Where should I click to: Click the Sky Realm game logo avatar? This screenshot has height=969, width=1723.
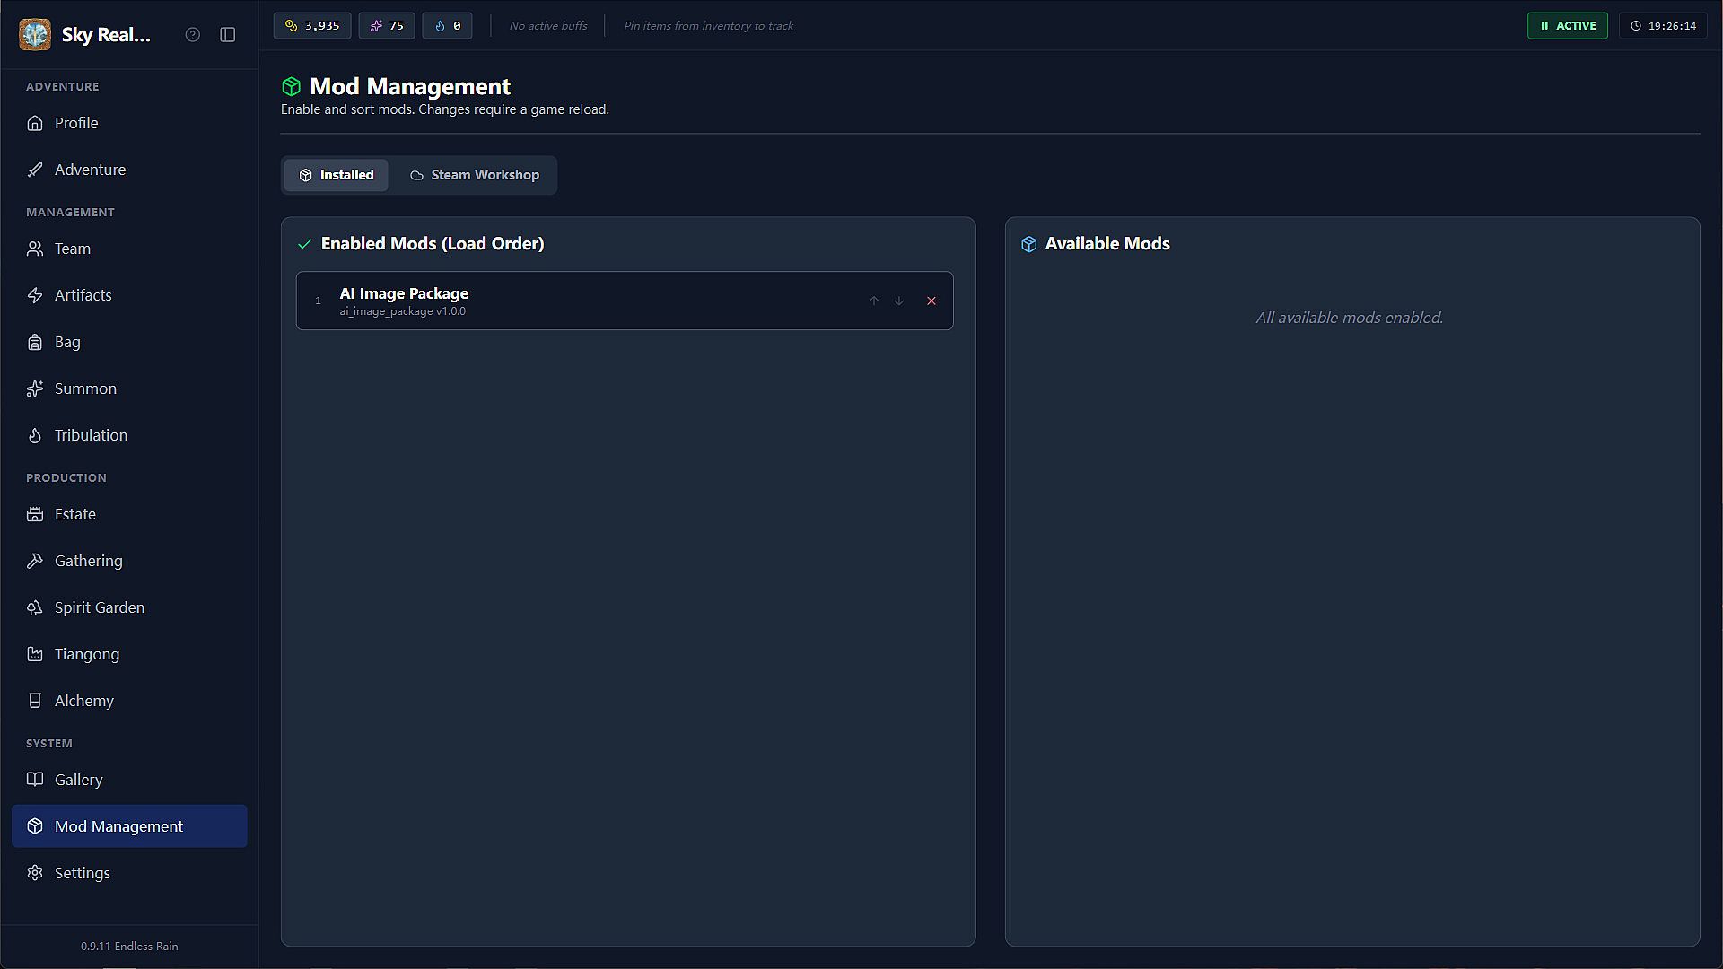(x=35, y=35)
